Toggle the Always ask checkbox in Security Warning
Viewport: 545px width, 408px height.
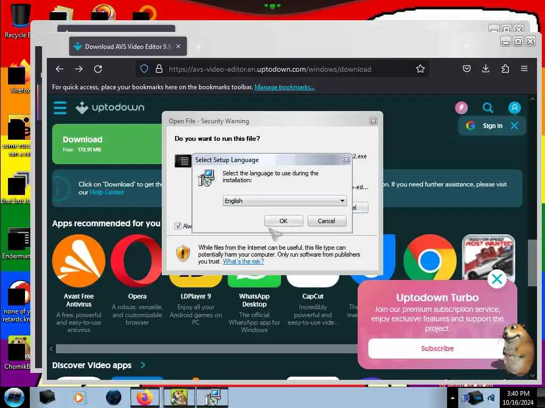coord(178,226)
